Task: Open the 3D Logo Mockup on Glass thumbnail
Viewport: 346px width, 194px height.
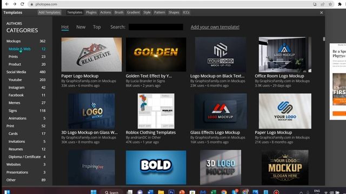Action: click(91, 111)
